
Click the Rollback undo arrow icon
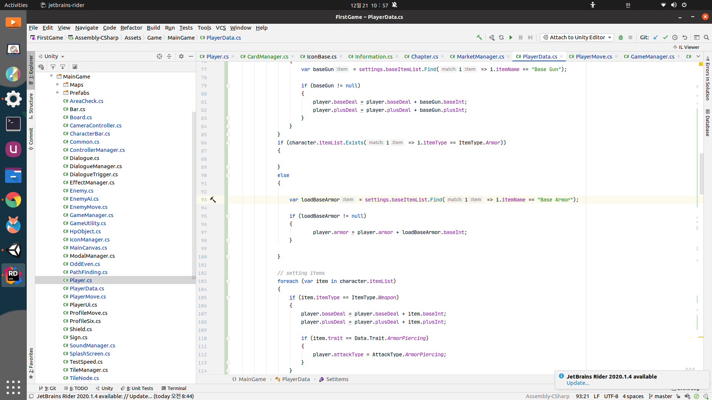pyautogui.click(x=685, y=37)
